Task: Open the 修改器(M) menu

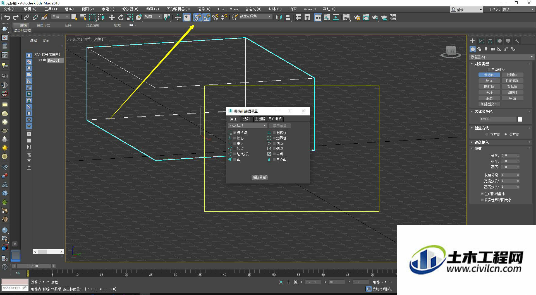Action: [130, 9]
